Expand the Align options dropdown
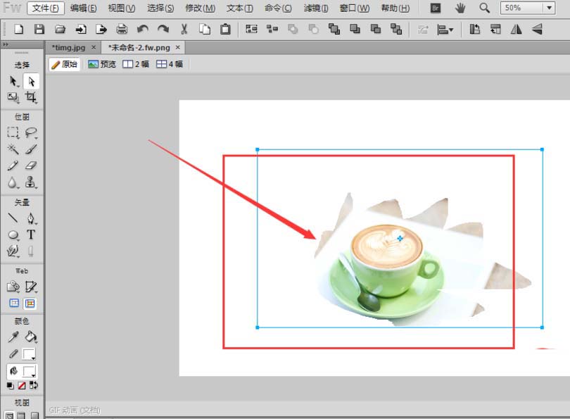The height and width of the screenshot is (419, 570). point(445,30)
